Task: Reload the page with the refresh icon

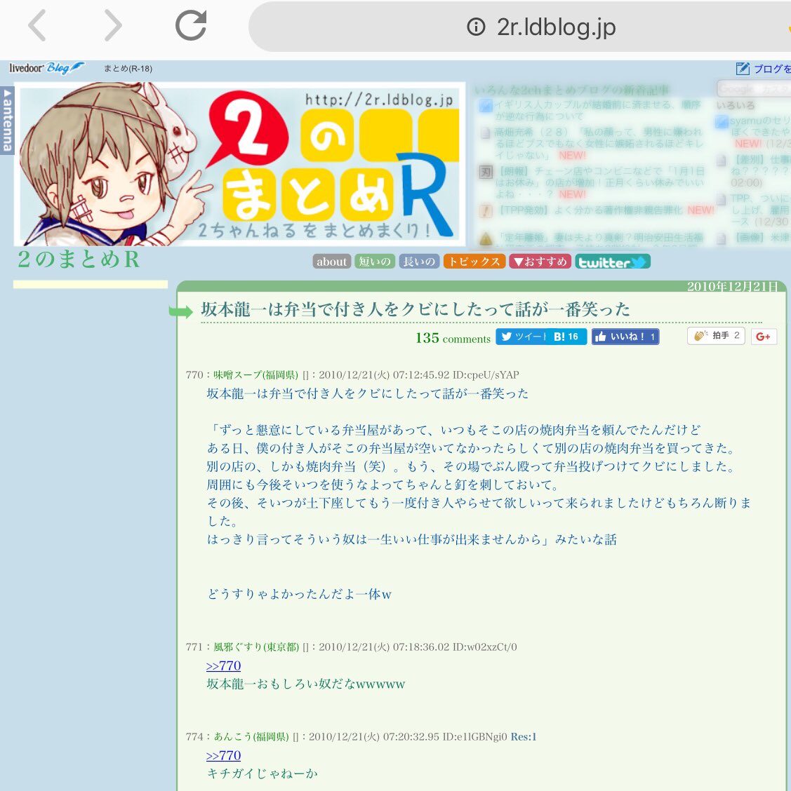Action: click(192, 25)
